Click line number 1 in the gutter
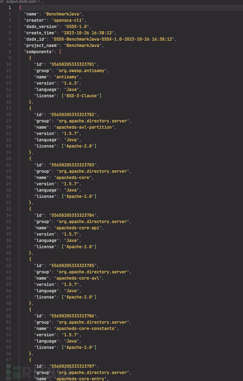This screenshot has height=381, width=243. [10, 7]
